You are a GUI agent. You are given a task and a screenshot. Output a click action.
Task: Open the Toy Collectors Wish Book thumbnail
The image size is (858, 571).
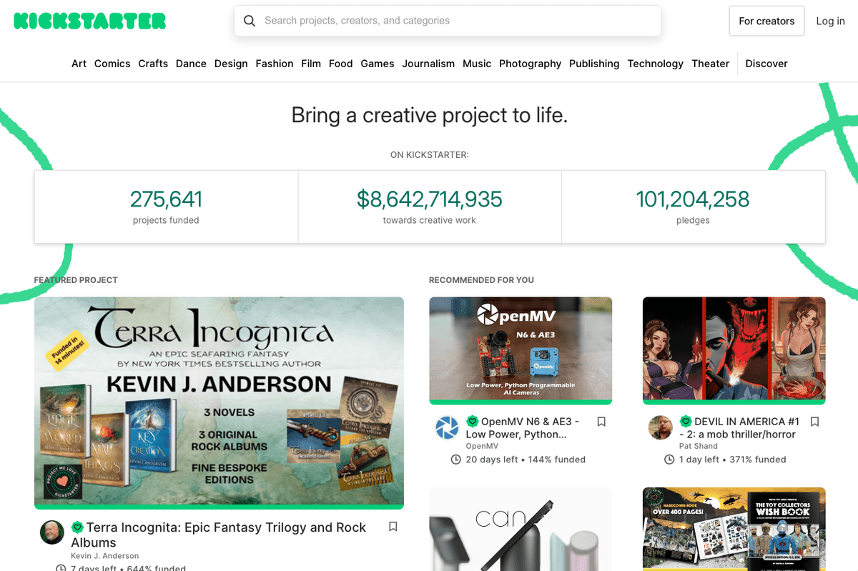(734, 529)
